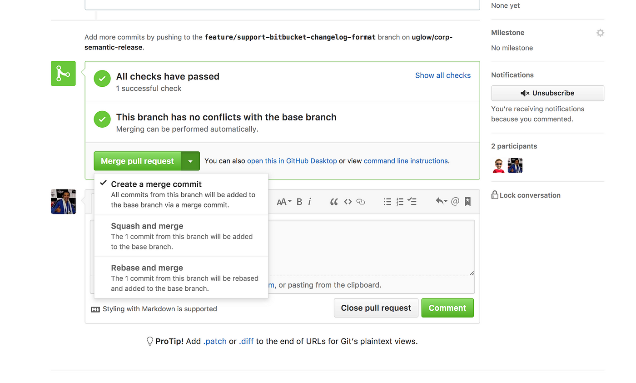Select Rebase and merge option
This screenshot has width=636, height=383.
(x=181, y=278)
